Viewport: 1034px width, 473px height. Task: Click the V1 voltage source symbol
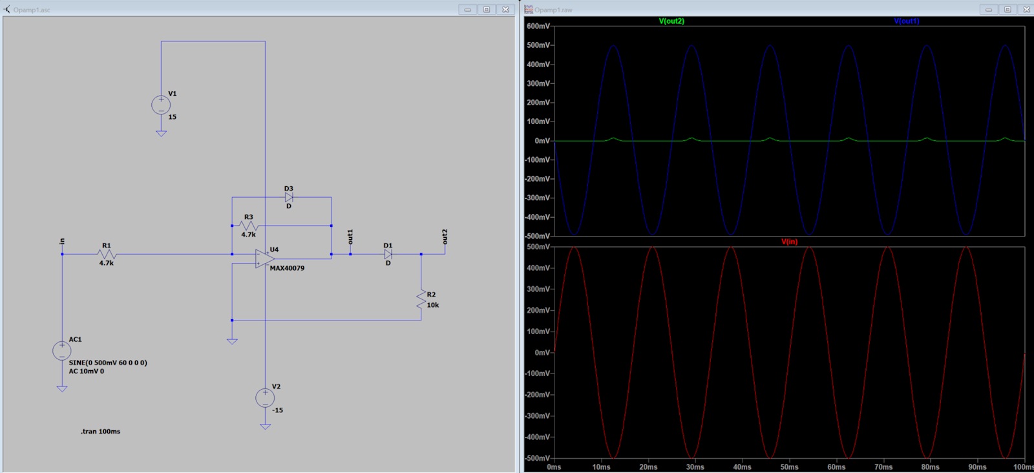pyautogui.click(x=161, y=105)
